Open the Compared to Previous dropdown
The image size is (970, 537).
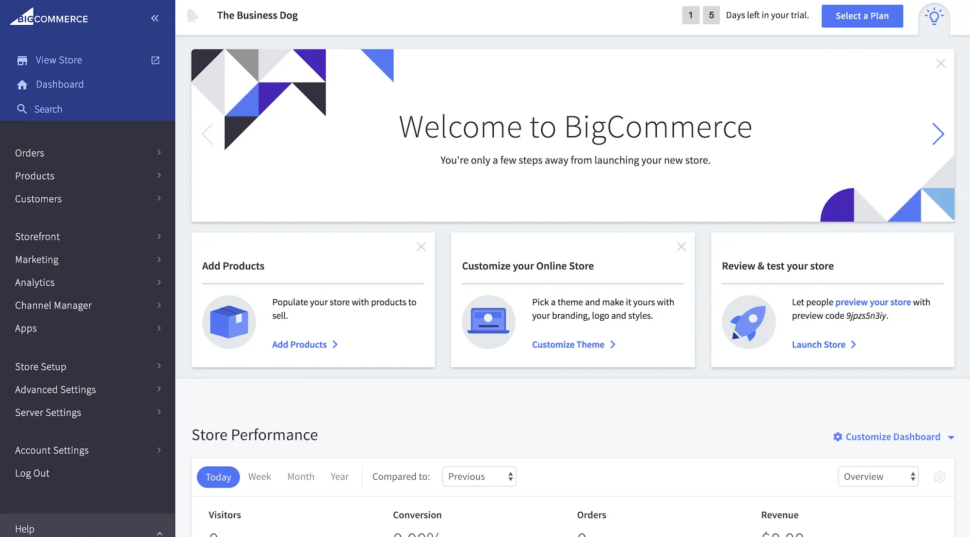479,476
